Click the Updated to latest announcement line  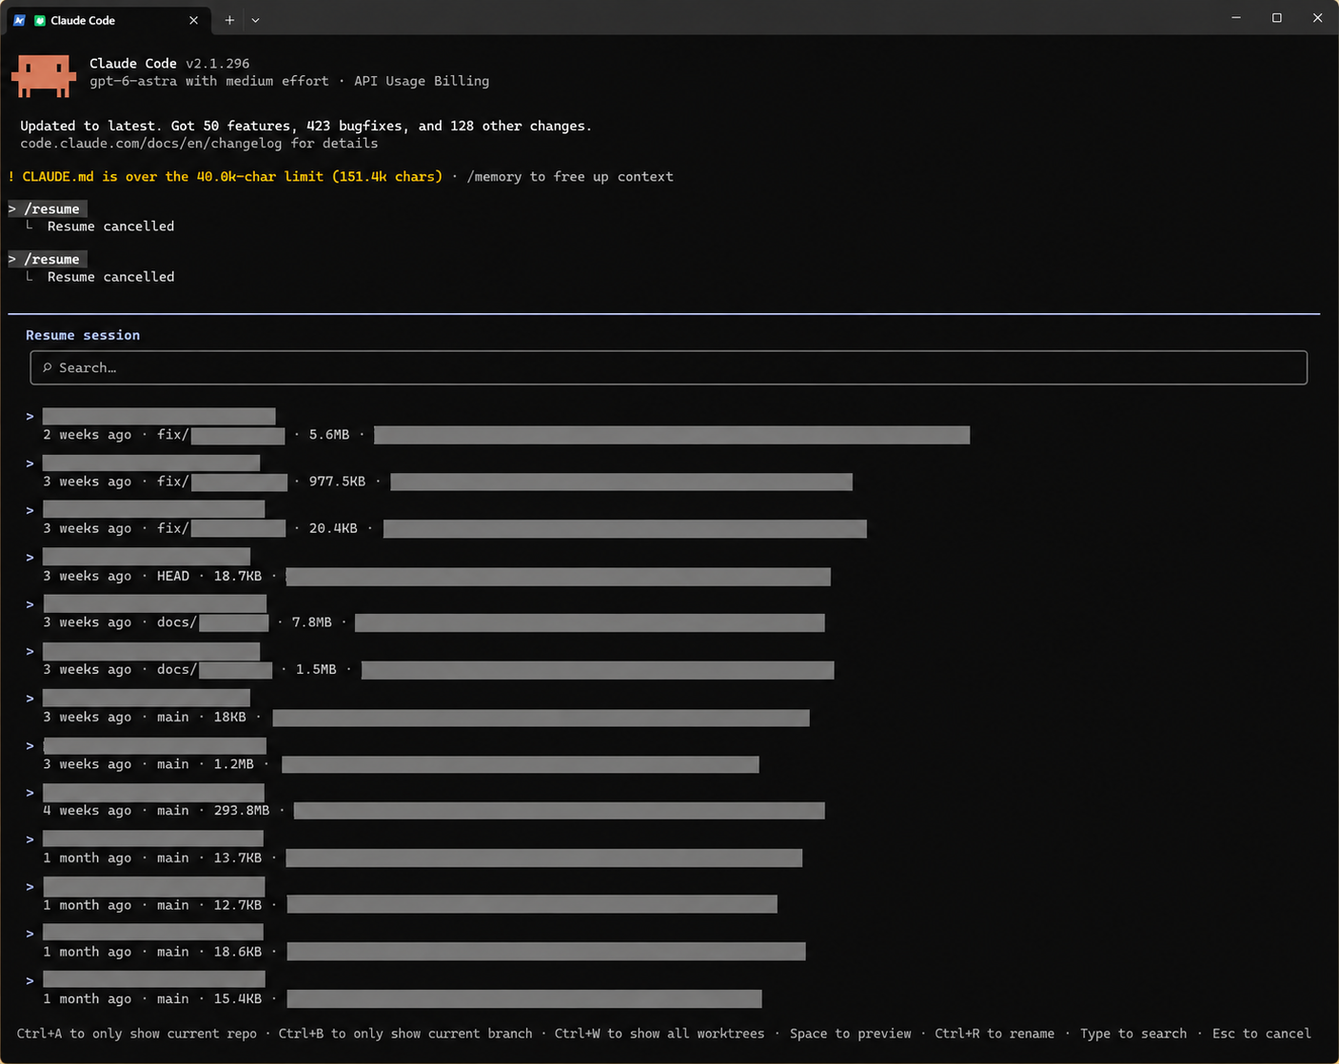click(305, 126)
